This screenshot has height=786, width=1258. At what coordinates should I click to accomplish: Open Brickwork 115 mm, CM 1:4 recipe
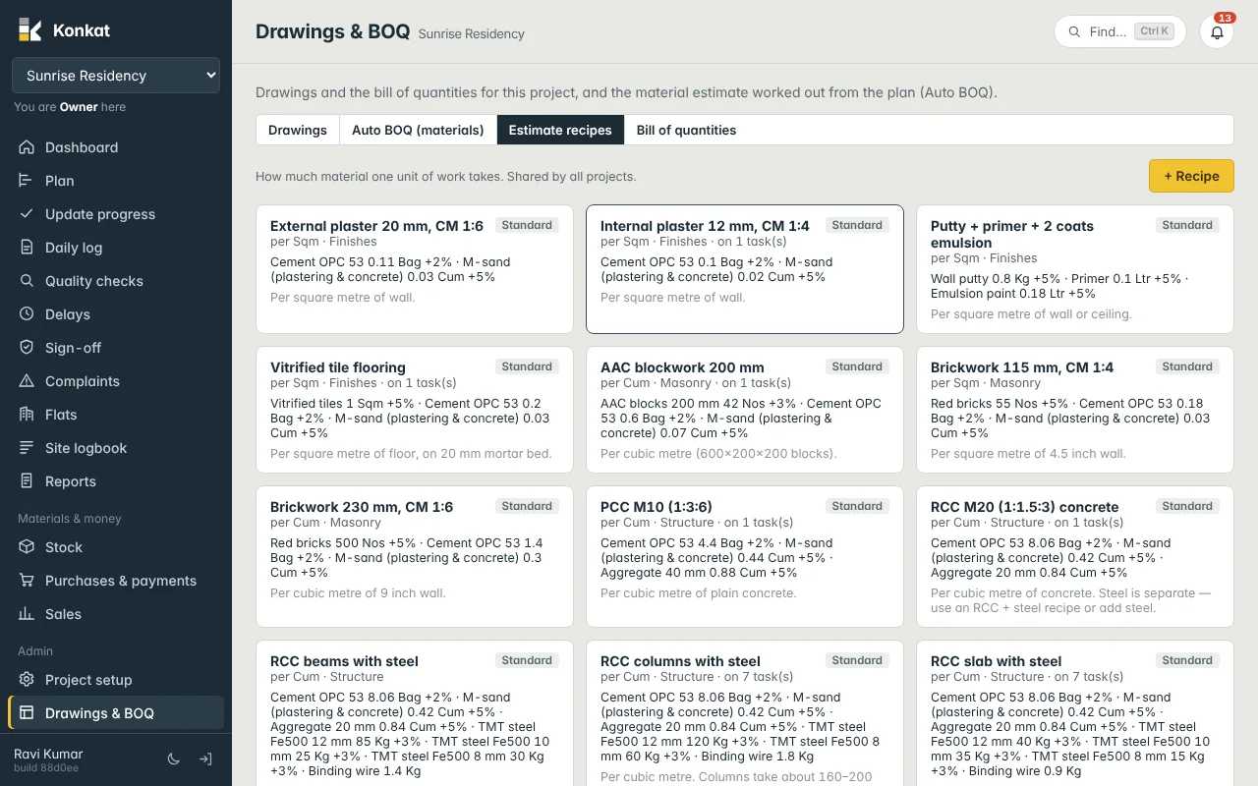tap(1075, 410)
